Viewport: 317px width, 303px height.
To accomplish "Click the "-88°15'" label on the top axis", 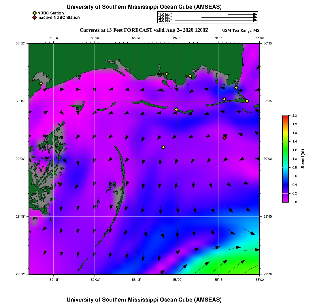I will [218, 38].
